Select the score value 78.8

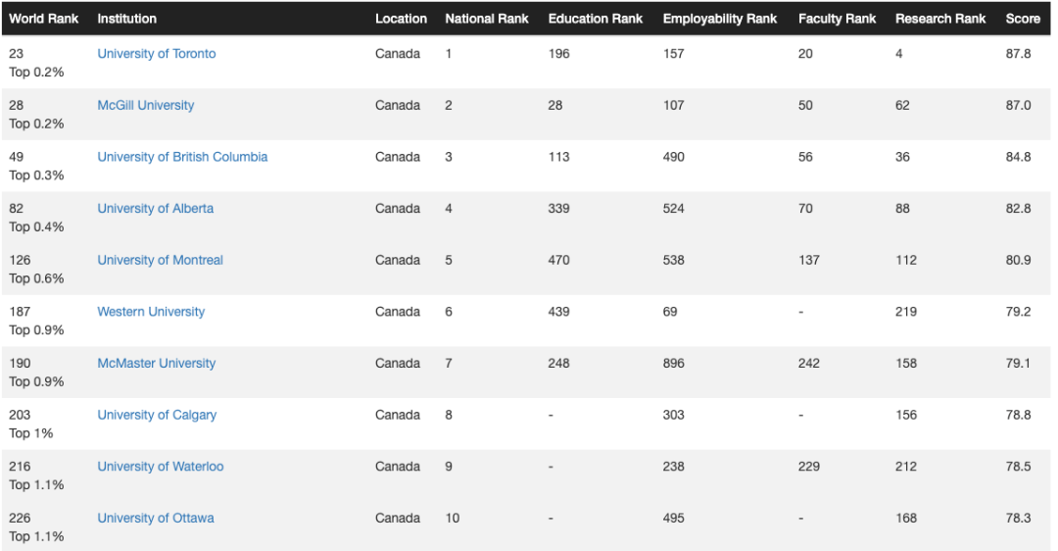point(1018,416)
